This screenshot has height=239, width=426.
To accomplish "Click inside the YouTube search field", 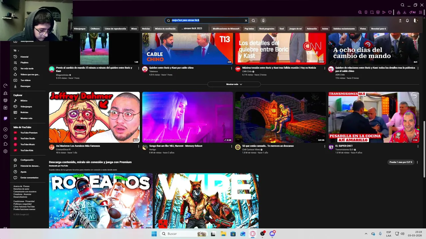I will click(x=207, y=21).
